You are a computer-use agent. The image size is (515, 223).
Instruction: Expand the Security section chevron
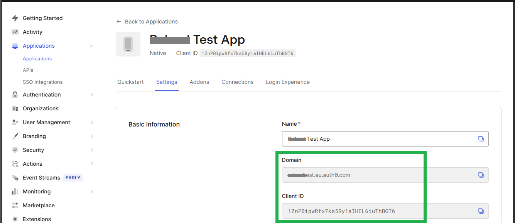tap(92, 150)
